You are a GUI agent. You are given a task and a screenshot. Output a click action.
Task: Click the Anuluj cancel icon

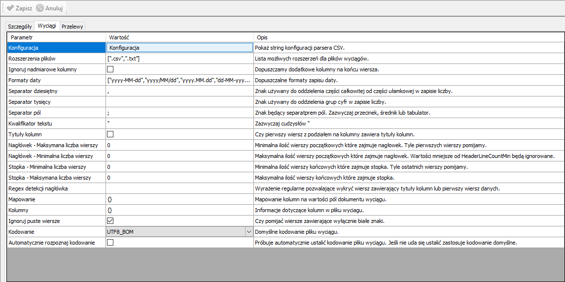[x=39, y=8]
